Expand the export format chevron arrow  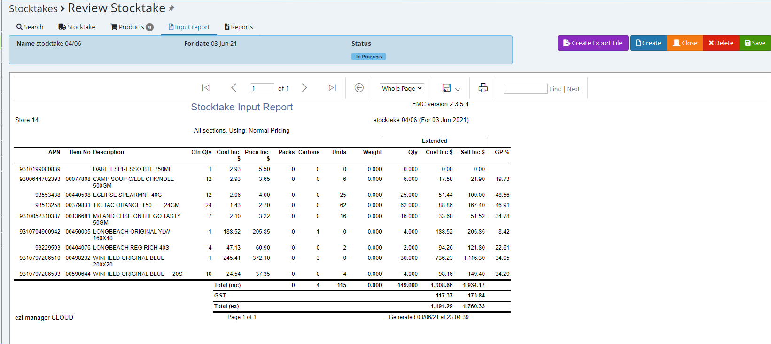pyautogui.click(x=458, y=89)
